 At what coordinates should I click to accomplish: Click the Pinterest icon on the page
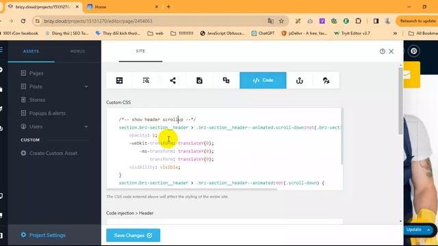[413, 51]
